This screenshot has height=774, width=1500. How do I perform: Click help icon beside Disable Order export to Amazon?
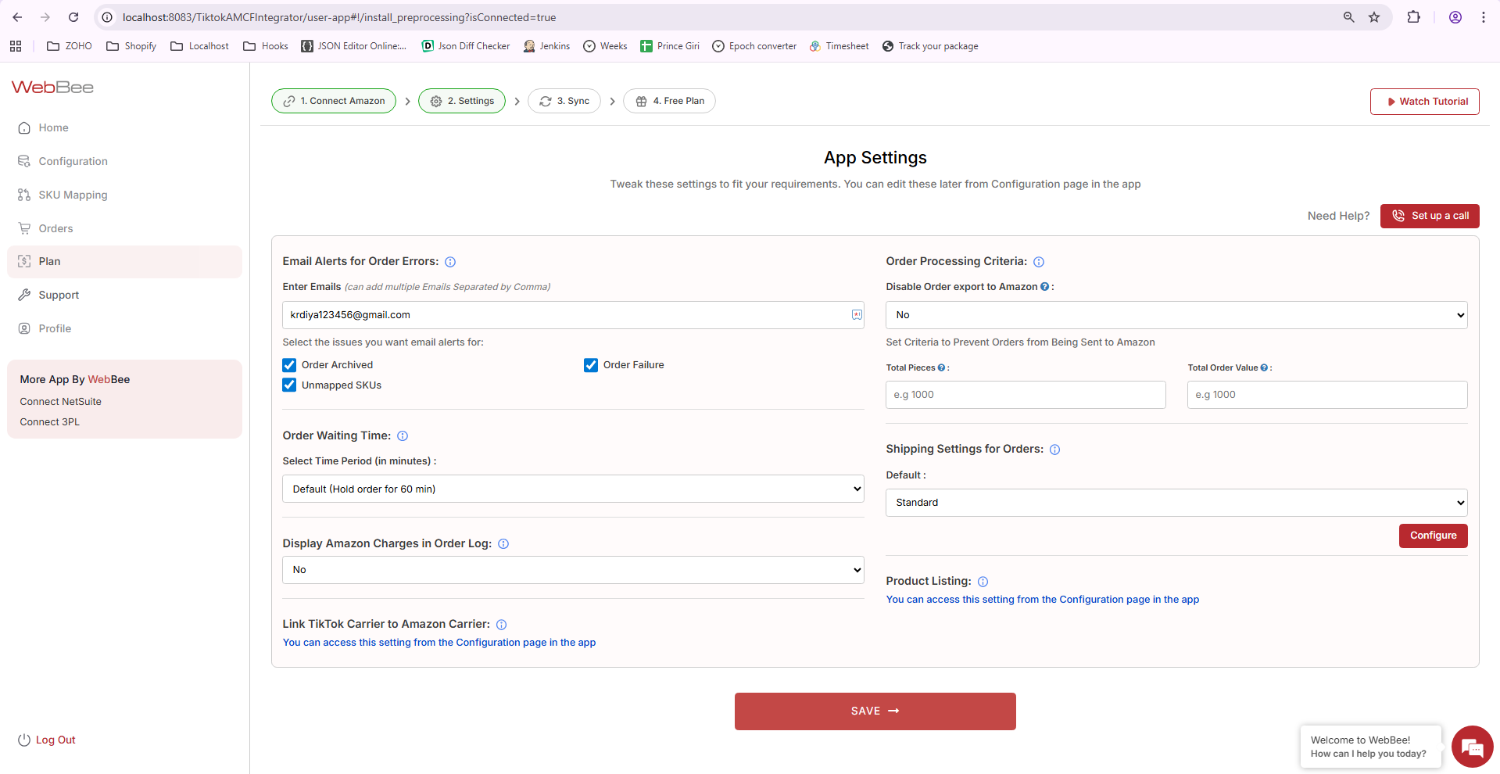pos(1044,287)
